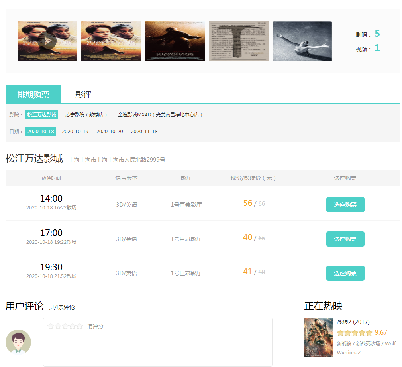Select cinema 苏宁影院（鼓楼店）
Image resolution: width=402 pixels, height=367 pixels.
tap(86, 115)
